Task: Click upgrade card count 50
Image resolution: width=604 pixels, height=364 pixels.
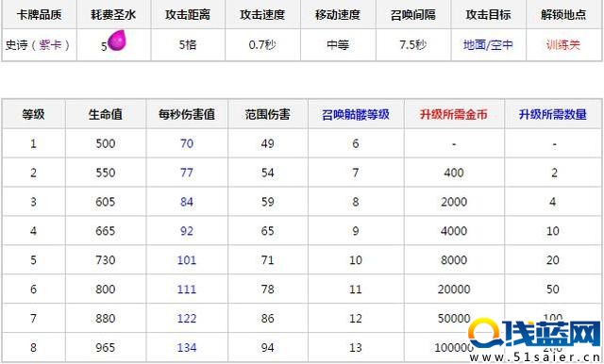Action: coord(553,289)
